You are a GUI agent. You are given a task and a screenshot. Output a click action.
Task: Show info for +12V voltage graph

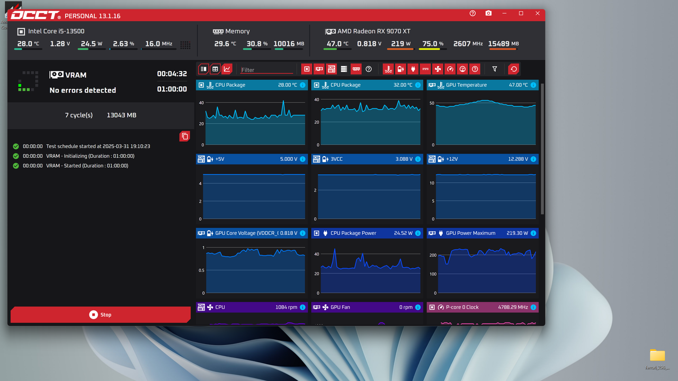[x=533, y=159]
